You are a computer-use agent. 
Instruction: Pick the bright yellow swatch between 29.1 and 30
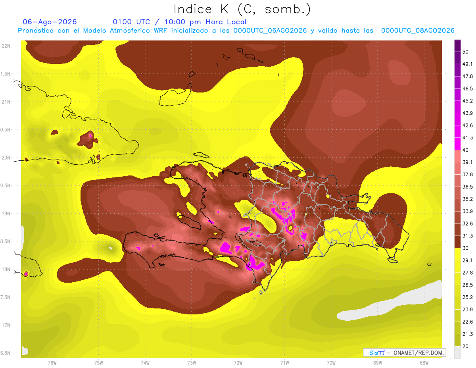tap(457, 254)
